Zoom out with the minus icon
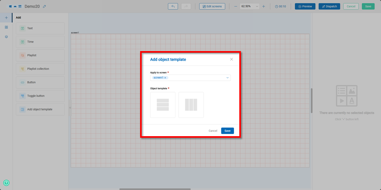 tap(235, 6)
